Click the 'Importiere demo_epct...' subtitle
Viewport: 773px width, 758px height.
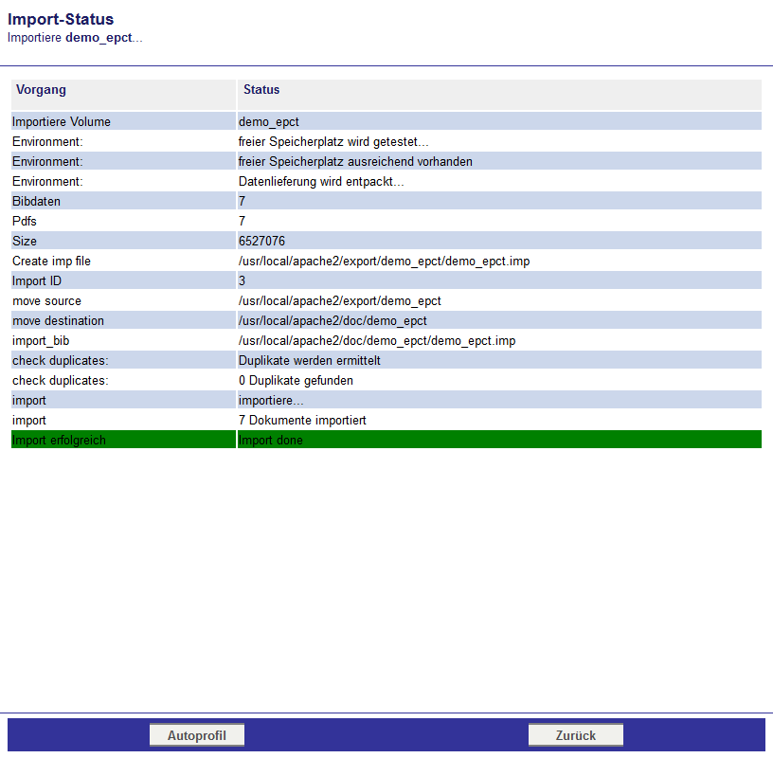point(75,38)
